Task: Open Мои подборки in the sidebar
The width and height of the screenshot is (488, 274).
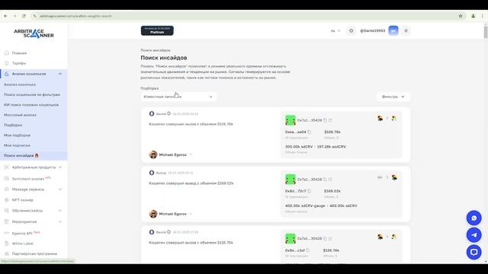Action: 17,135
